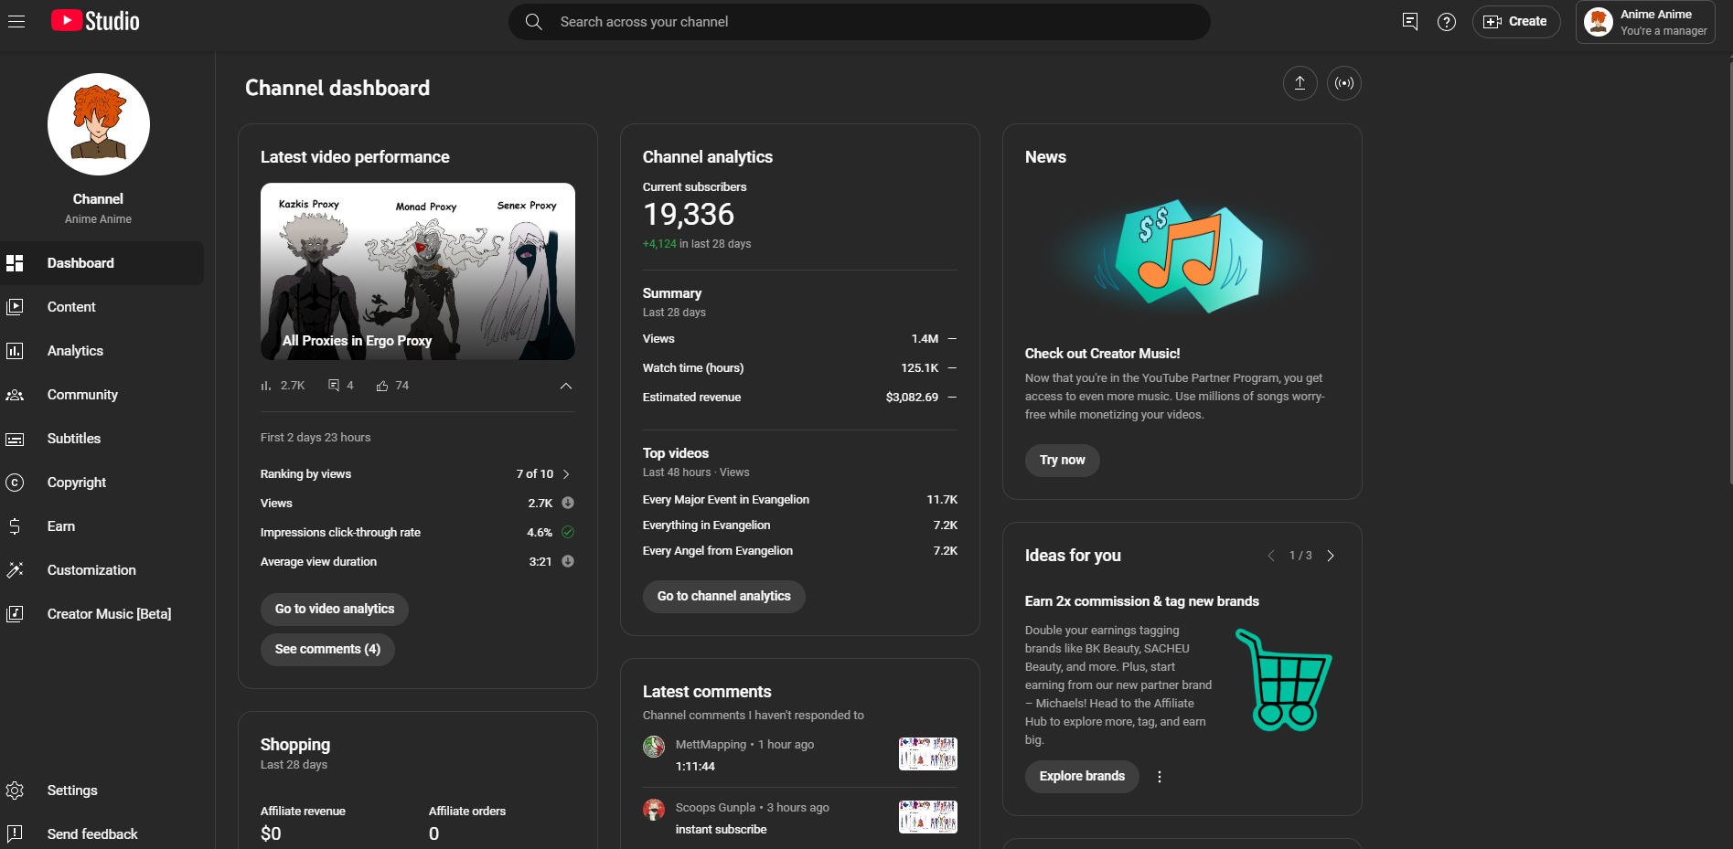
Task: Open the Anime Anime account switcher
Action: coord(1645,22)
